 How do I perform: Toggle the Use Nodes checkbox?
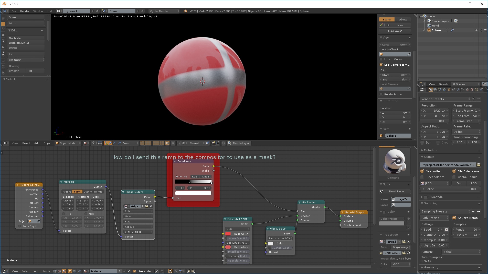coord(134,271)
